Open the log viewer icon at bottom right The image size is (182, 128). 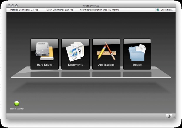(169, 116)
